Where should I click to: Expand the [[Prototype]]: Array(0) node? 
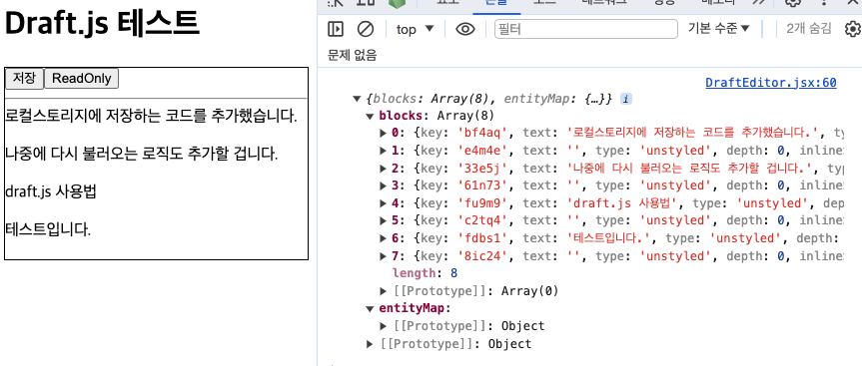[x=384, y=291]
